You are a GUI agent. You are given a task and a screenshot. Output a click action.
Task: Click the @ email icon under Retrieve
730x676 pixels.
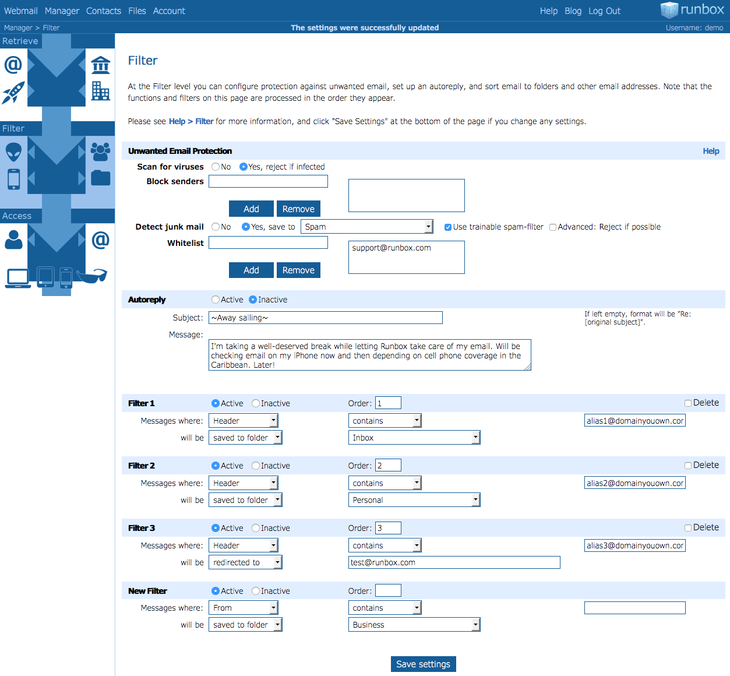click(13, 64)
